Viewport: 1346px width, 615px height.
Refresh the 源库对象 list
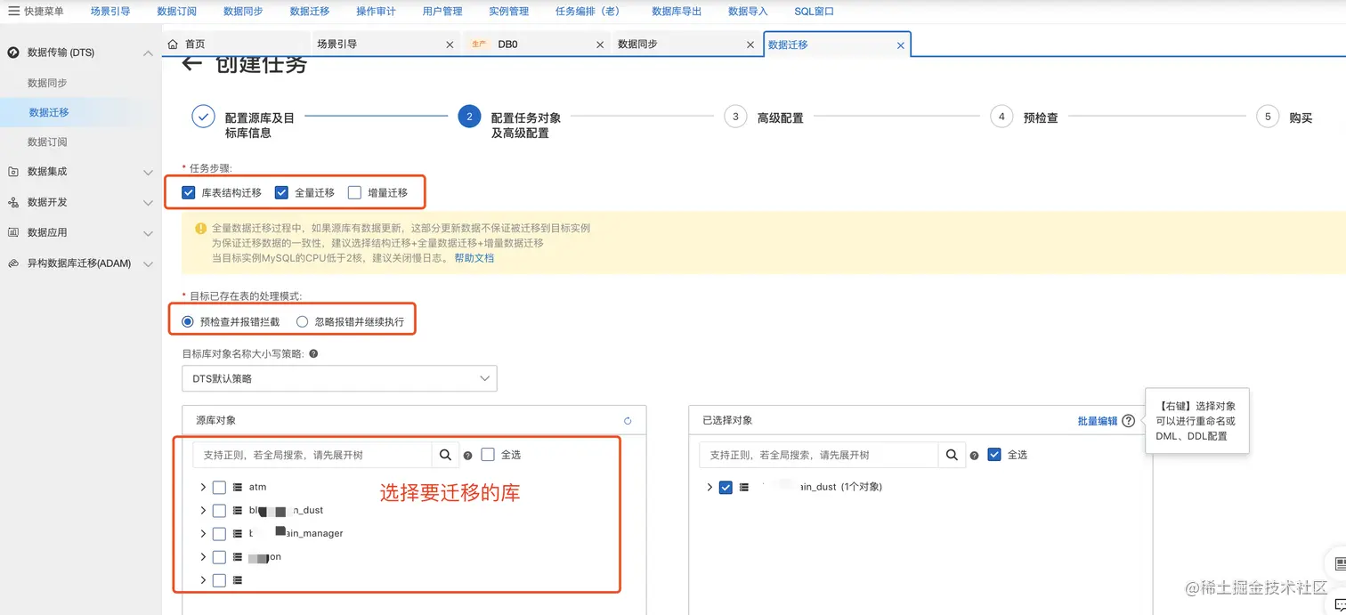click(628, 421)
